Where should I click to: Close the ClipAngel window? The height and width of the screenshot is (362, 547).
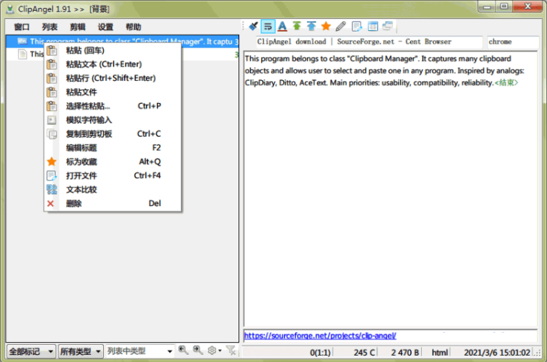[x=528, y=6]
